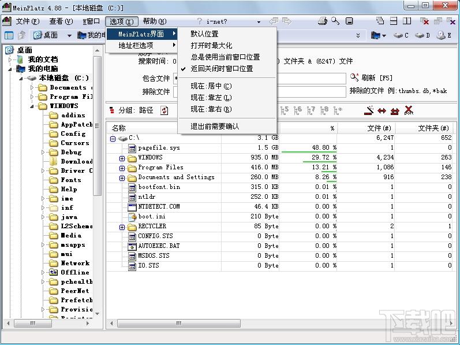Image resolution: width=460 pixels, height=345 pixels.
Task: Click the left tree vertical scrollbar thumb
Action: 97,125
